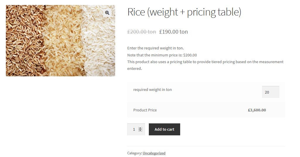The width and height of the screenshot is (300, 157).
Task: Click the magnifier zoom icon on image
Action: click(107, 13)
